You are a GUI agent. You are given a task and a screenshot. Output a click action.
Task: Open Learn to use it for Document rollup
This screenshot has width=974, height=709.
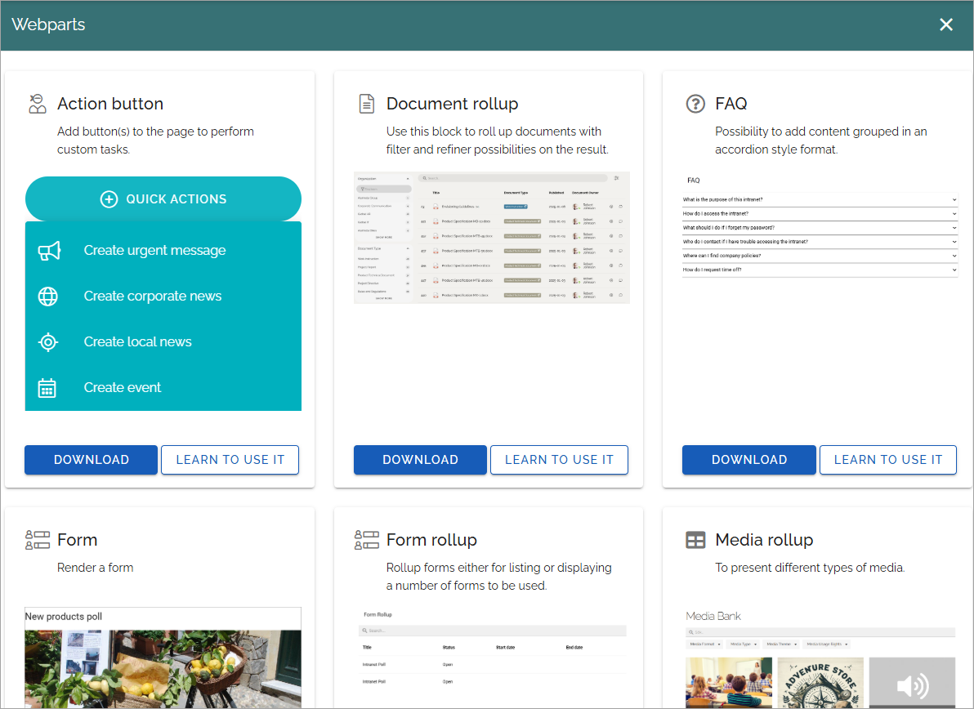[x=559, y=460]
